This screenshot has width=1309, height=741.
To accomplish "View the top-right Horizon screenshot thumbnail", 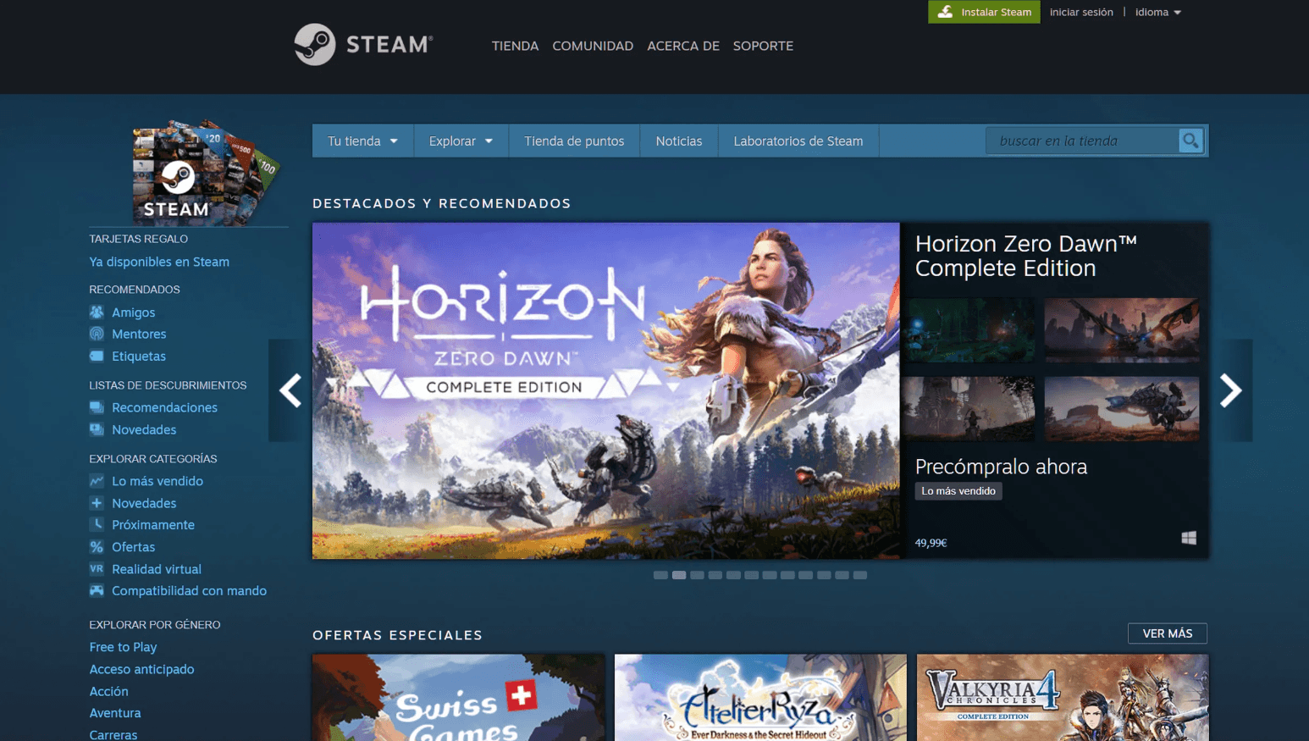I will pos(1121,329).
